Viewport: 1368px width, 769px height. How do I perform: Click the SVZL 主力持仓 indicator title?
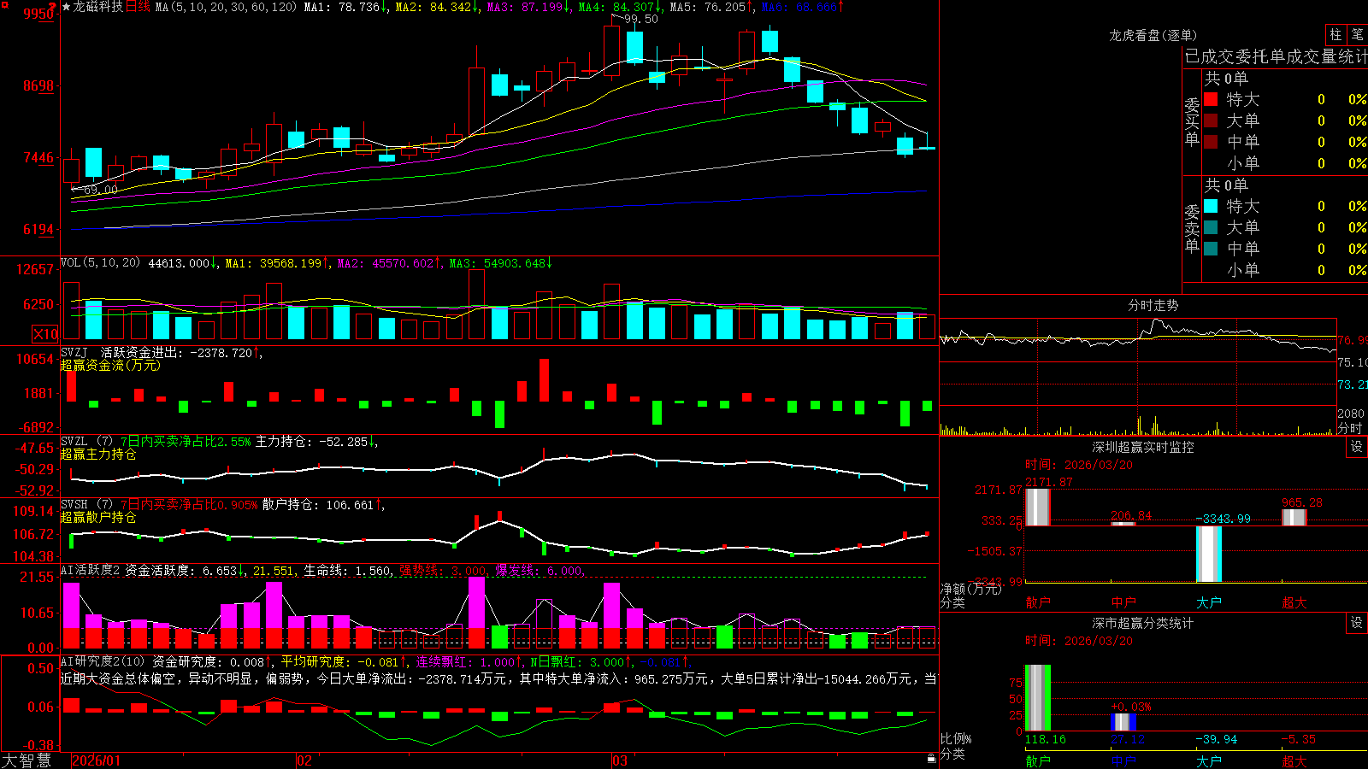pyautogui.click(x=87, y=442)
